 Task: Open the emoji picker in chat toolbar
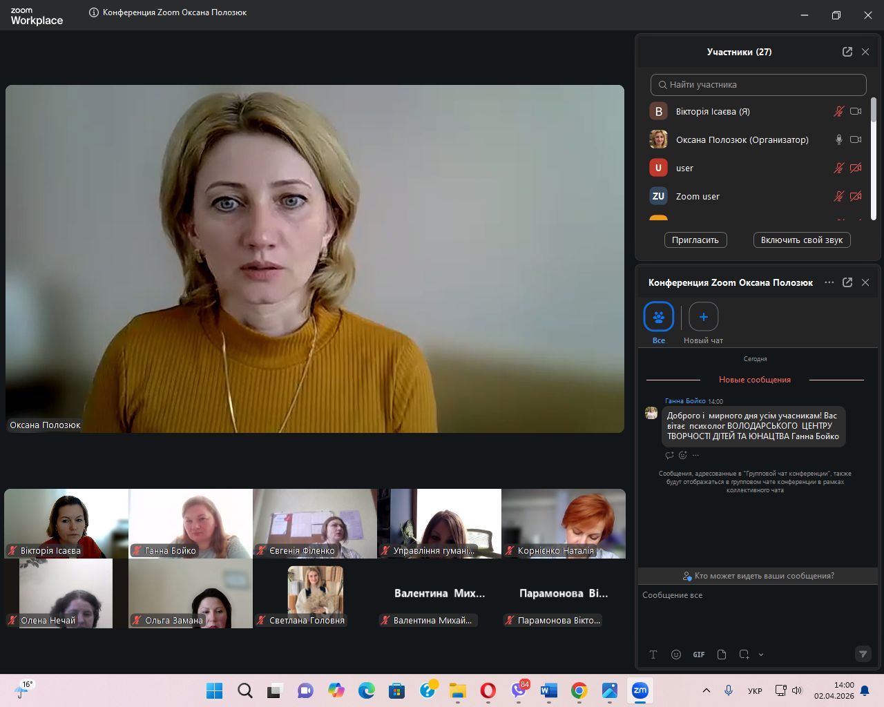(x=676, y=655)
